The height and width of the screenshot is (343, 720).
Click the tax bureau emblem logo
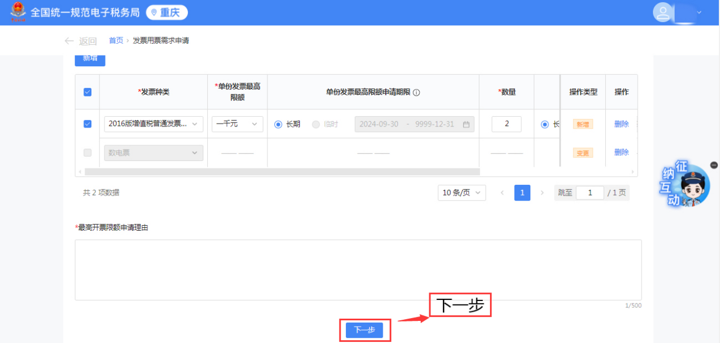pos(18,12)
